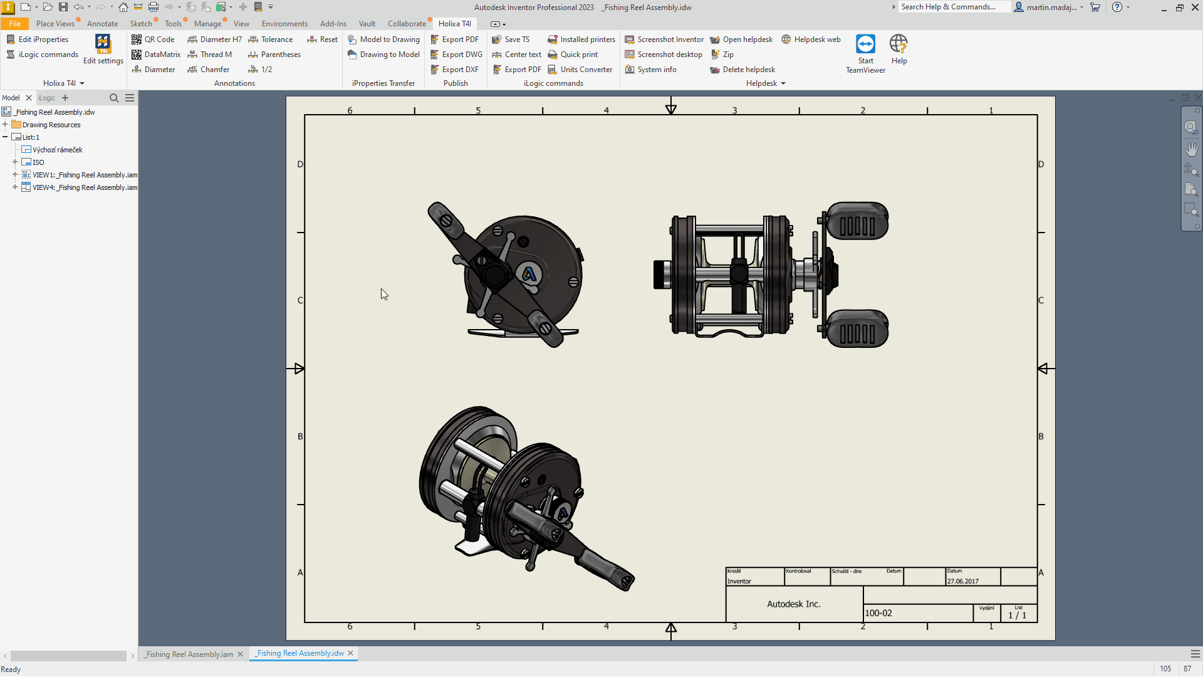Switch to the Annotate ribbon tab

pos(102,24)
